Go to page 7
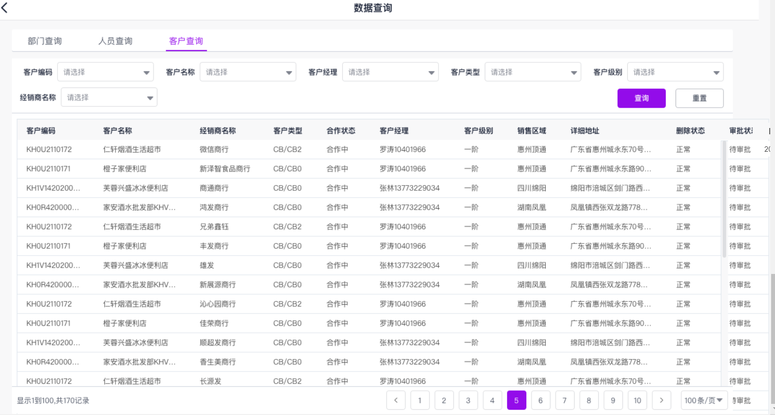This screenshot has width=775, height=415. coord(565,401)
